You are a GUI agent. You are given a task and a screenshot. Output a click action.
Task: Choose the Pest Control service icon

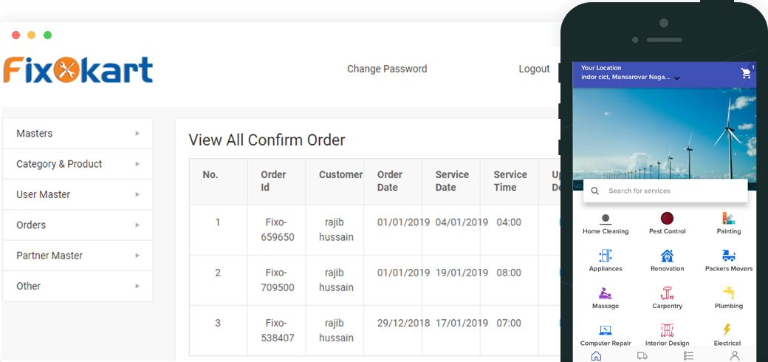coord(667,219)
